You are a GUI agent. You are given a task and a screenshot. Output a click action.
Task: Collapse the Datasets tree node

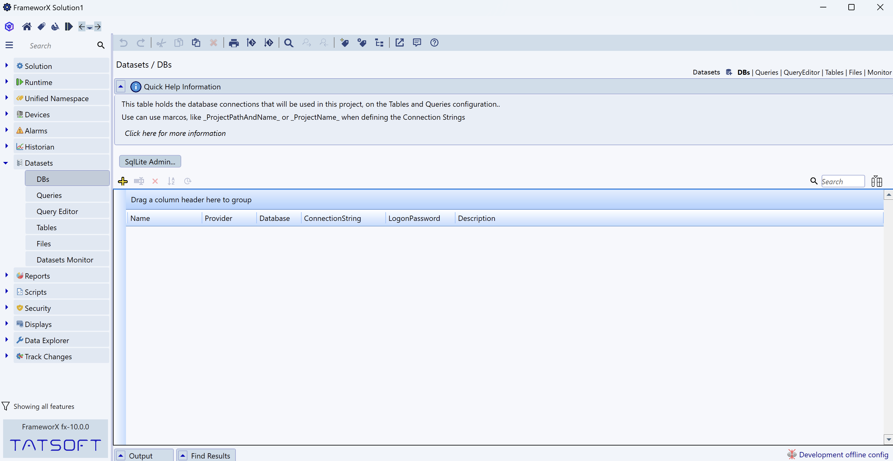click(x=6, y=163)
